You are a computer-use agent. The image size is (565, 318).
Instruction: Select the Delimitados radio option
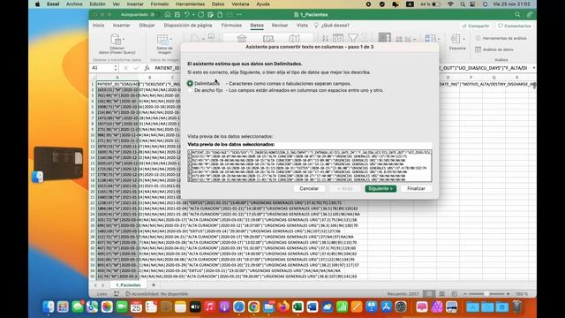pos(190,83)
